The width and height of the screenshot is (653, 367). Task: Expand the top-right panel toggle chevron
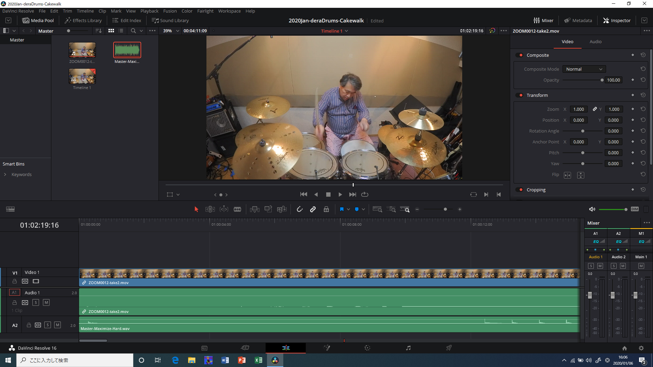pyautogui.click(x=644, y=20)
